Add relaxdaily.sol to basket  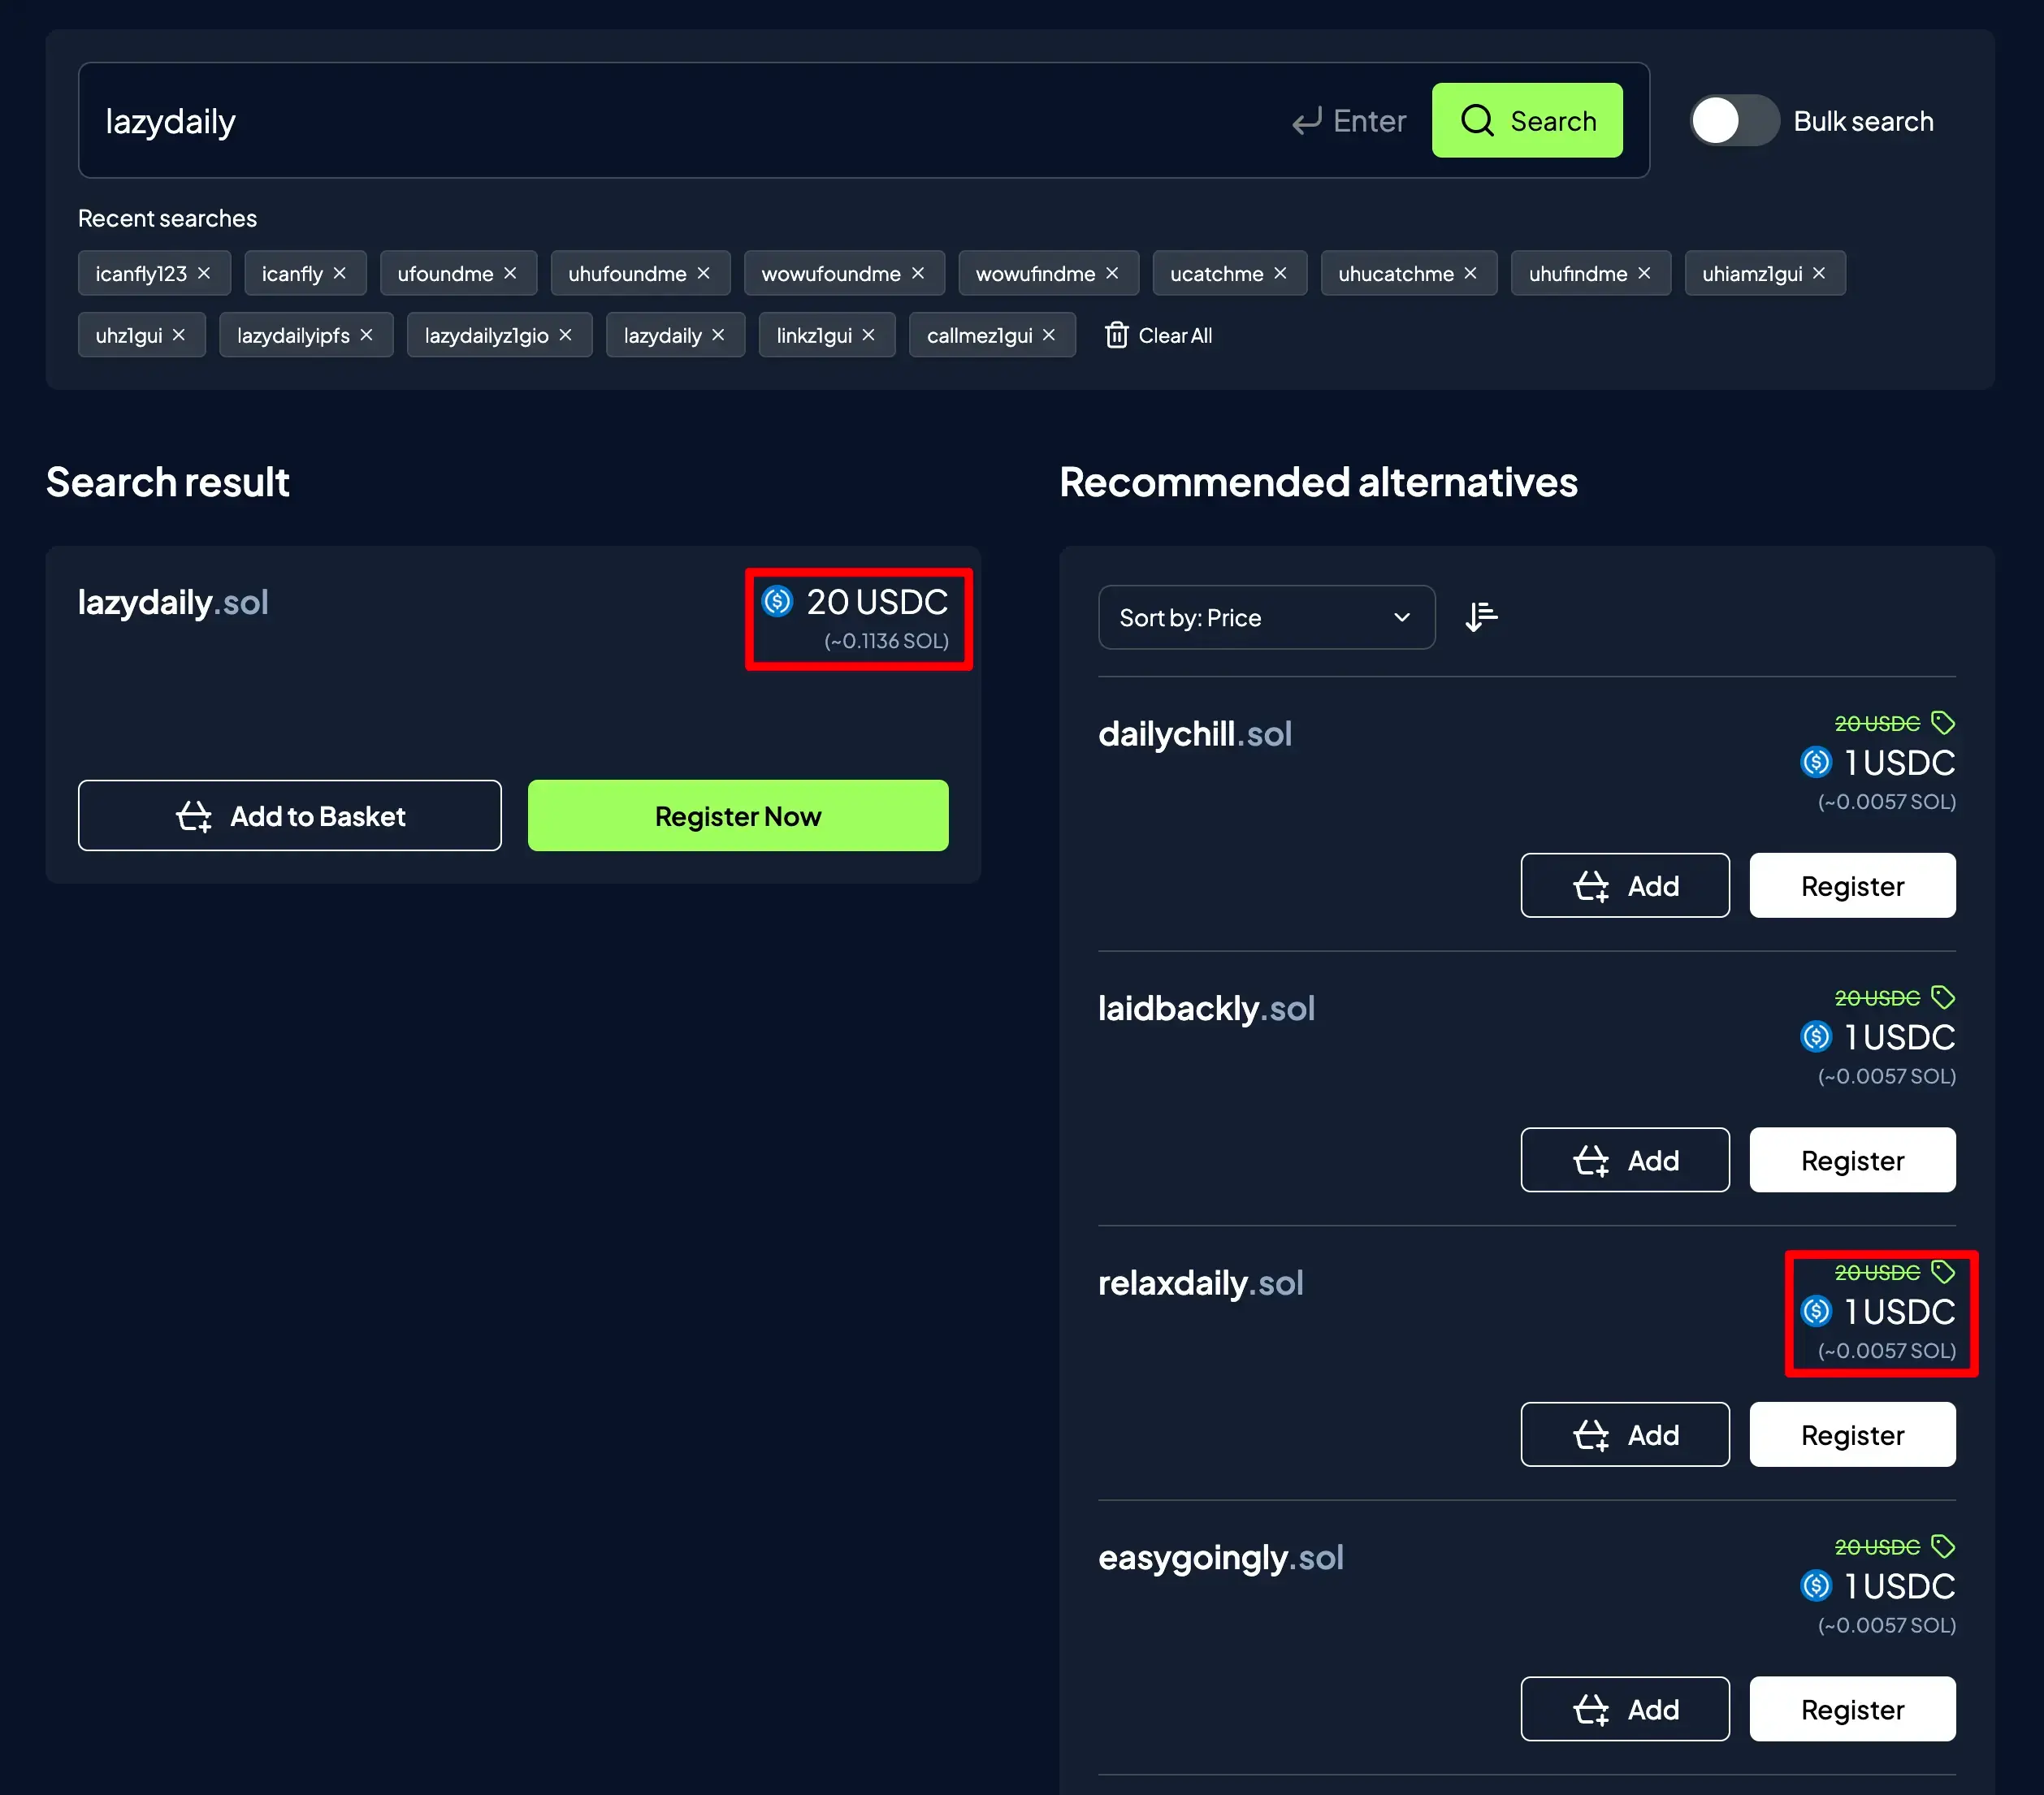coord(1624,1434)
